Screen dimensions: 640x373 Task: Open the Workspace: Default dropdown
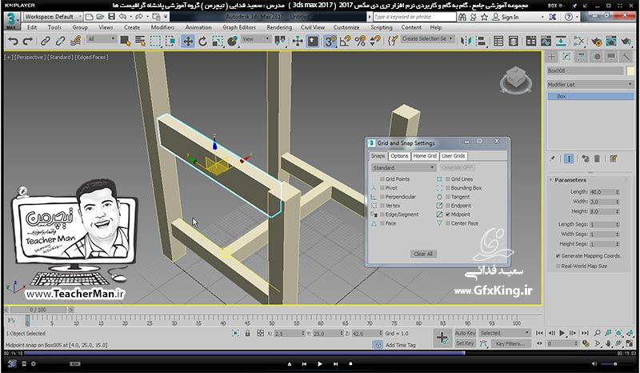pos(53,16)
